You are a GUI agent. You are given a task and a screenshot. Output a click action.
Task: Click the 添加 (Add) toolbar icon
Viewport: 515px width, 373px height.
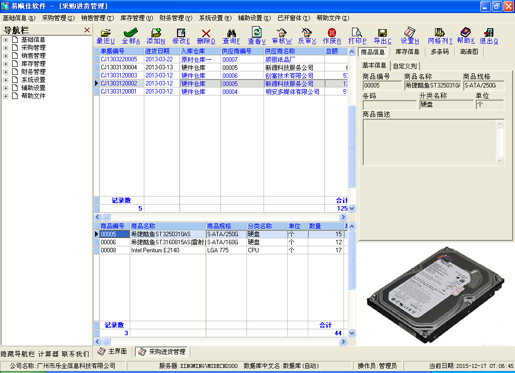click(x=155, y=33)
